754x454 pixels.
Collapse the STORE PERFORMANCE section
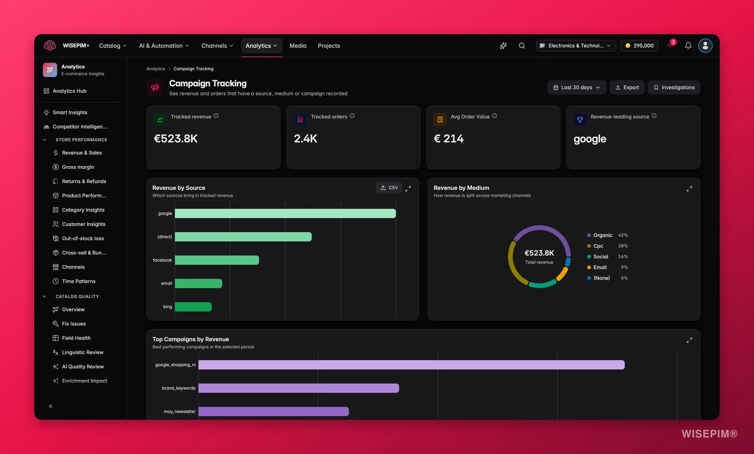[x=44, y=139]
